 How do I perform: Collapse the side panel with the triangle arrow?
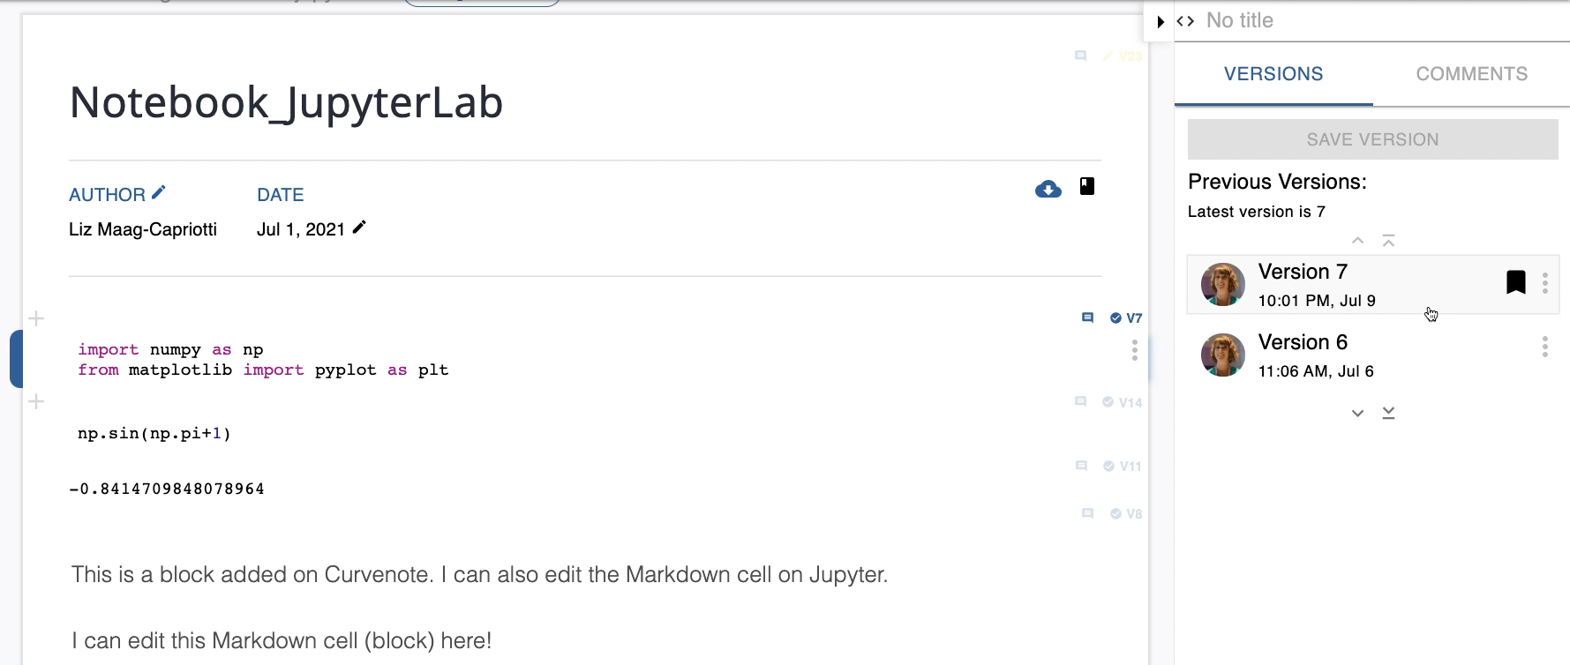pos(1161,21)
